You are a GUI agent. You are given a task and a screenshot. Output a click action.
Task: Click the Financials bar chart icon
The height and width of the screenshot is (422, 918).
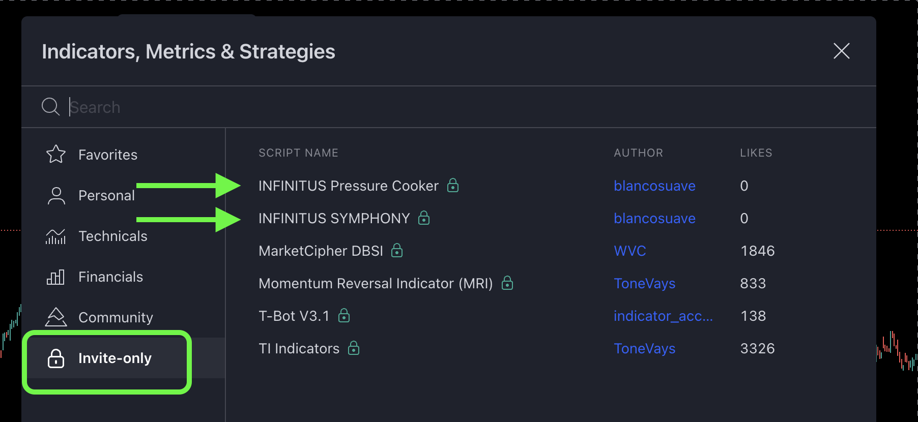[x=56, y=277]
